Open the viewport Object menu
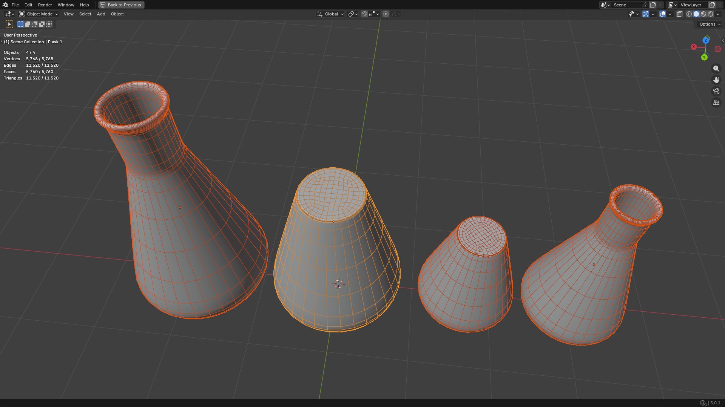 (x=117, y=14)
